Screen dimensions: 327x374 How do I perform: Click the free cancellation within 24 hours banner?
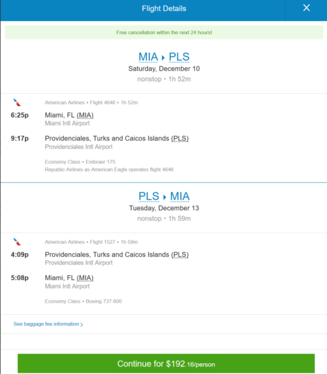point(164,33)
